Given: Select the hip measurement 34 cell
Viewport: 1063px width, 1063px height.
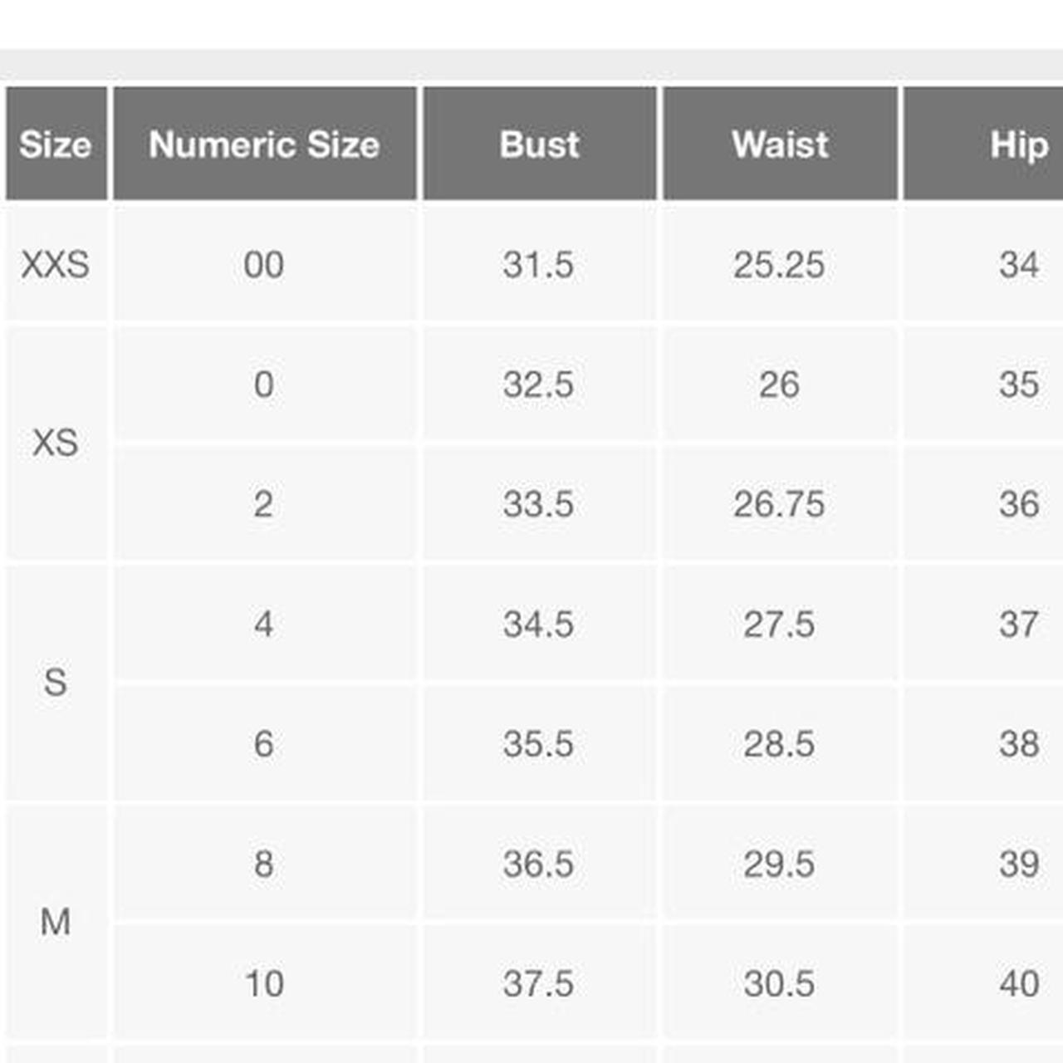Looking at the screenshot, I should [1018, 265].
